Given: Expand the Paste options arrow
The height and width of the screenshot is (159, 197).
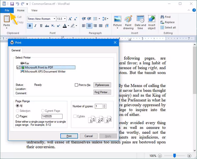Looking at the screenshot, I should pos(7,28).
